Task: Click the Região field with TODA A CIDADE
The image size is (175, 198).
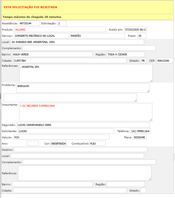Action: [126, 54]
